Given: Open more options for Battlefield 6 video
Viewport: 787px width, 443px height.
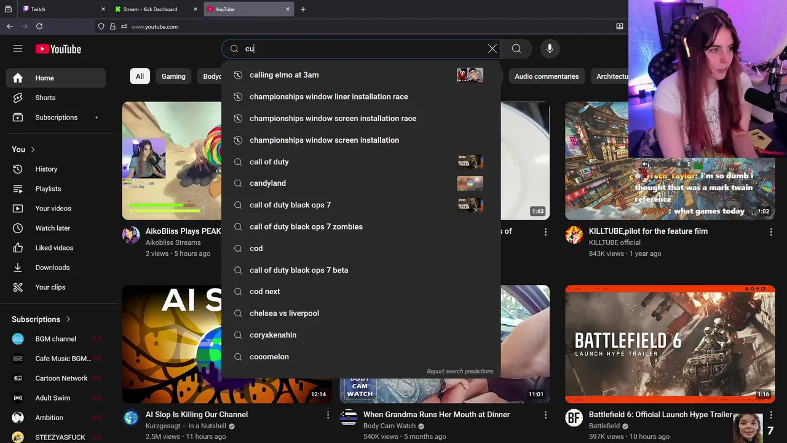Looking at the screenshot, I should pyautogui.click(x=771, y=415).
